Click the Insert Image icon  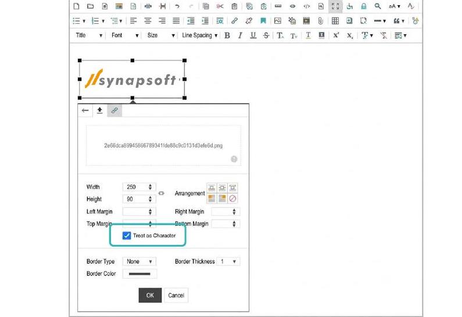click(278, 20)
